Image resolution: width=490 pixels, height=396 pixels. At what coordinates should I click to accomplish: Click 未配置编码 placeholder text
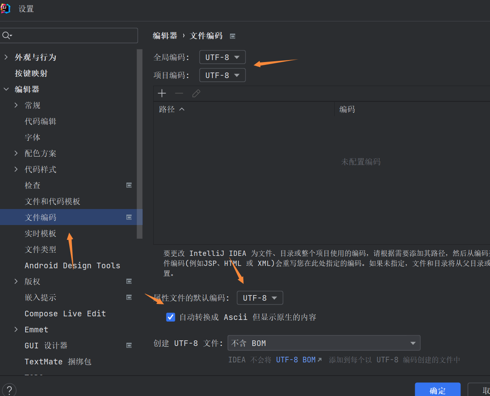click(x=361, y=162)
